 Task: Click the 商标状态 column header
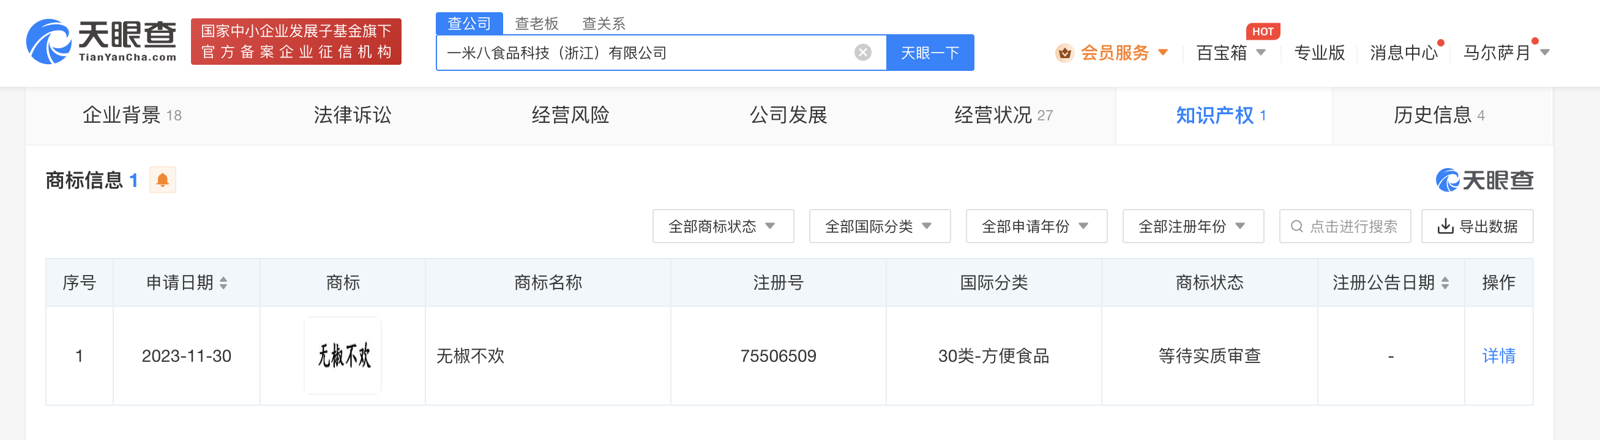click(1209, 282)
